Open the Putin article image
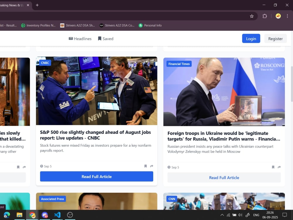 pyautogui.click(x=224, y=92)
